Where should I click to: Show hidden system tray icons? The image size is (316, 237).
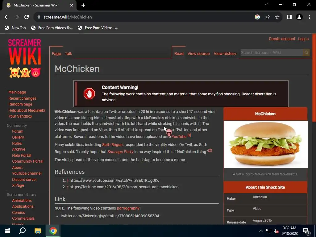(x=261, y=231)
